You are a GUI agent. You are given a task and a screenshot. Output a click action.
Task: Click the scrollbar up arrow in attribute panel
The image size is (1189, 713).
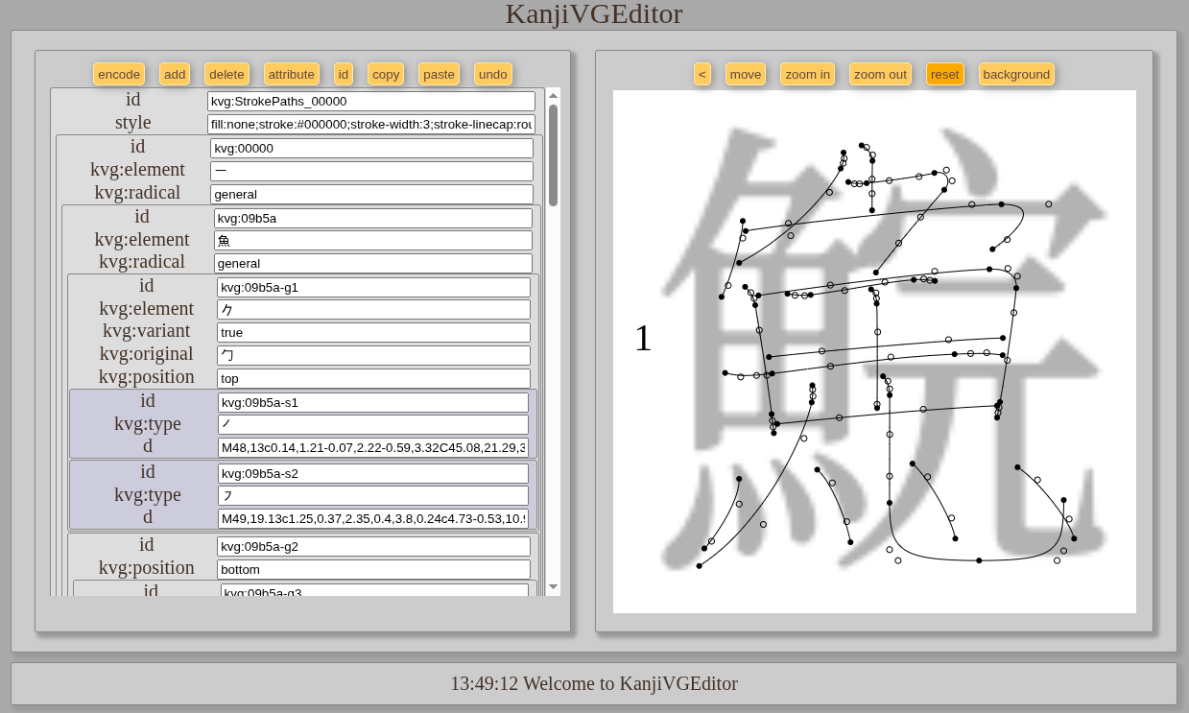pyautogui.click(x=553, y=96)
